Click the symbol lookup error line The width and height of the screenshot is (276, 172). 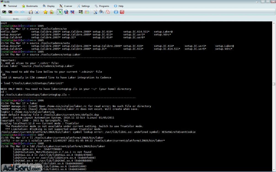tap(98, 132)
